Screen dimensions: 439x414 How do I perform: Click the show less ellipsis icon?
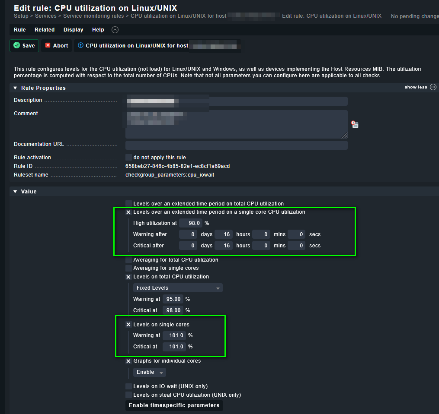point(433,87)
